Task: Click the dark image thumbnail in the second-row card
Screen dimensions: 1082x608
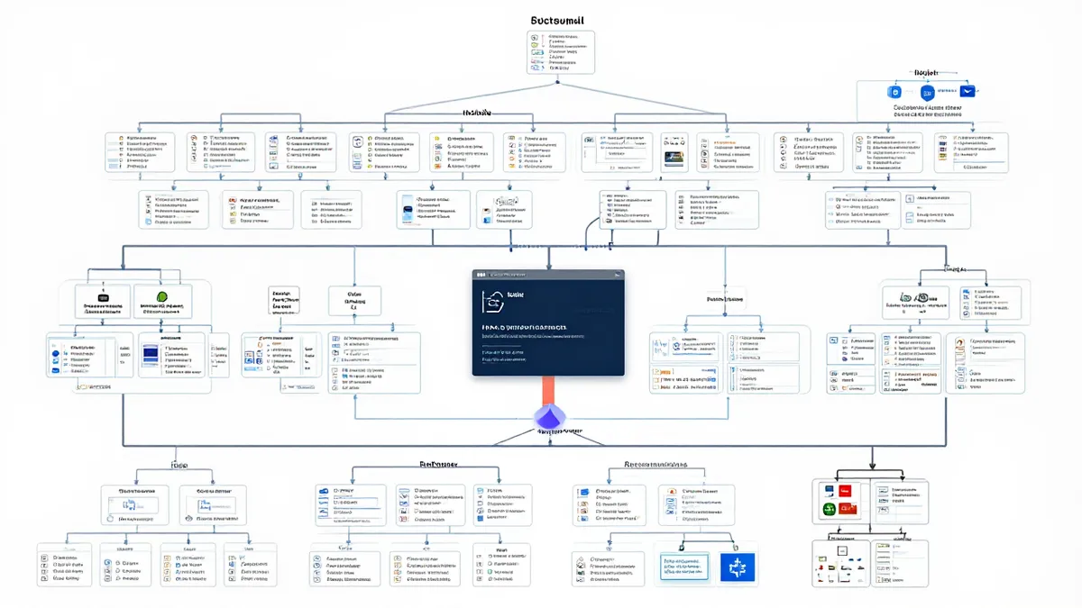Action: point(674,157)
